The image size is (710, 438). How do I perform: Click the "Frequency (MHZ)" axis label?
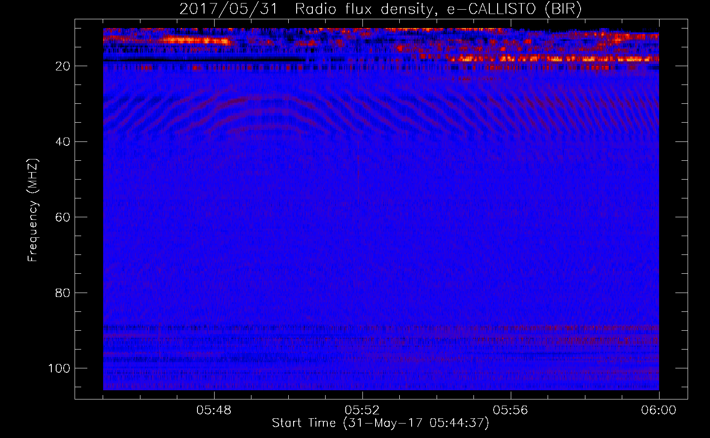point(33,210)
